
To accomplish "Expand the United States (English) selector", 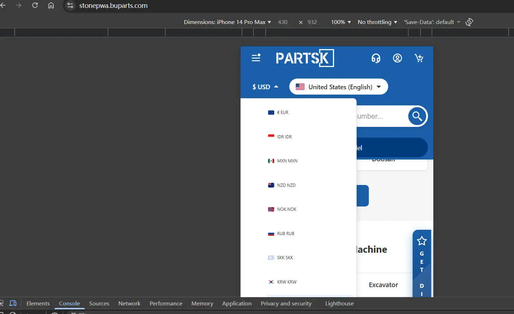I will (338, 87).
